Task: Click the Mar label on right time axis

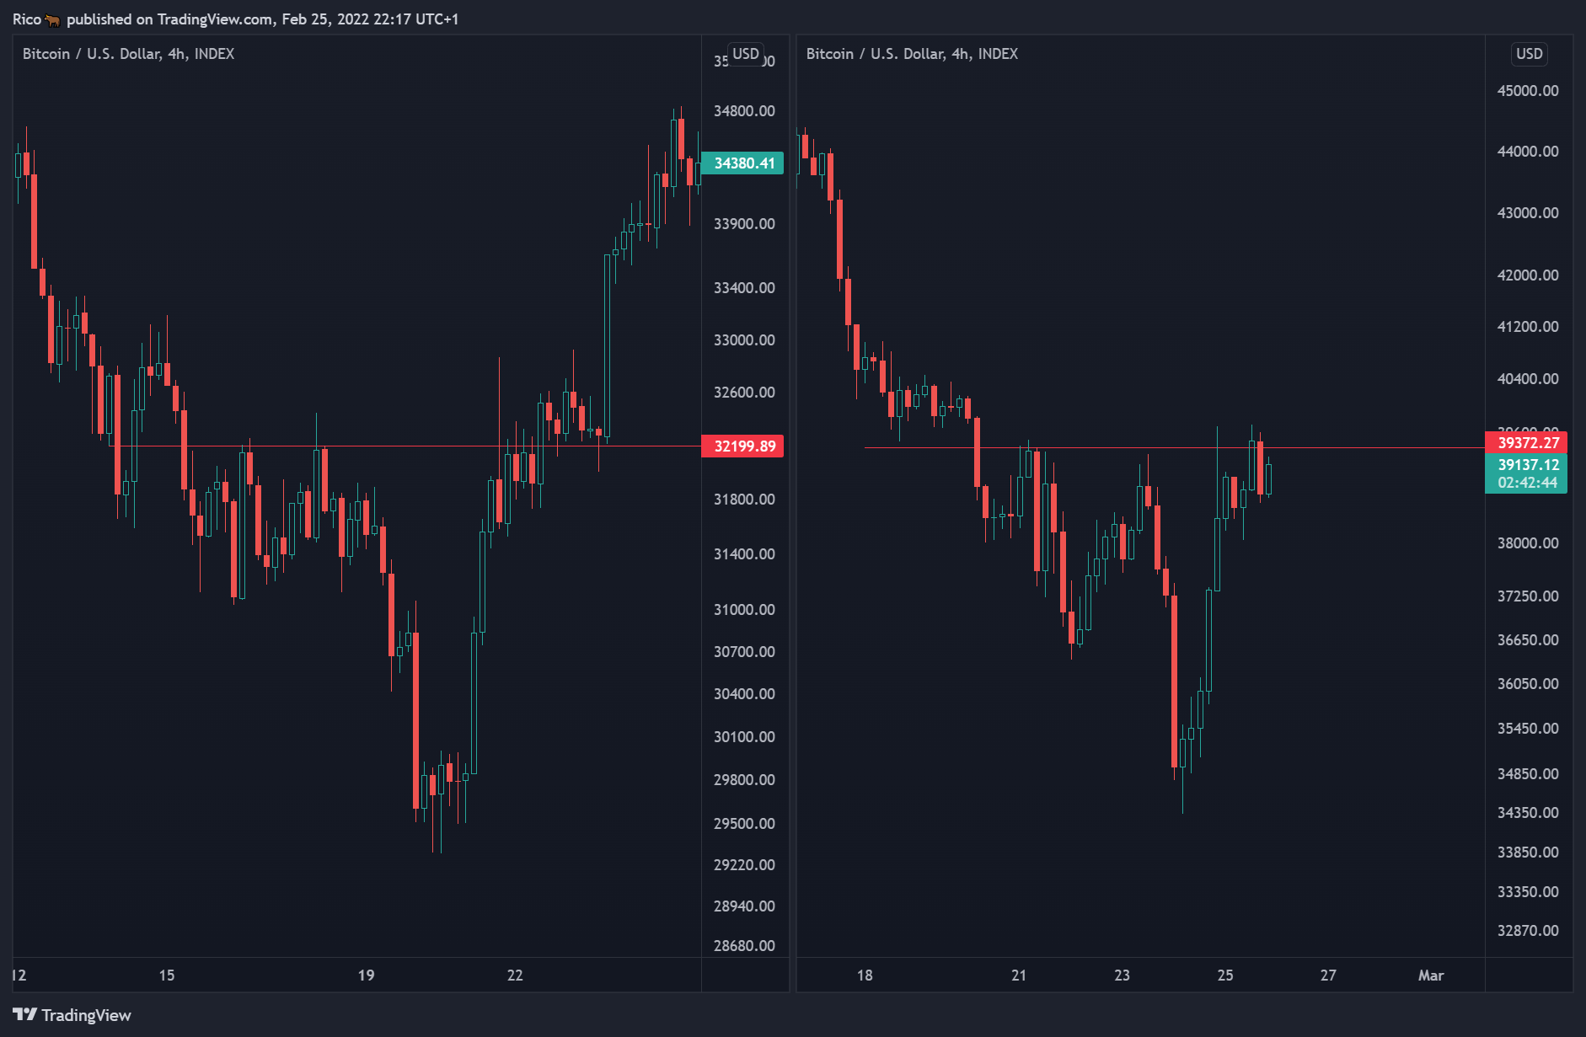Action: 1431,976
